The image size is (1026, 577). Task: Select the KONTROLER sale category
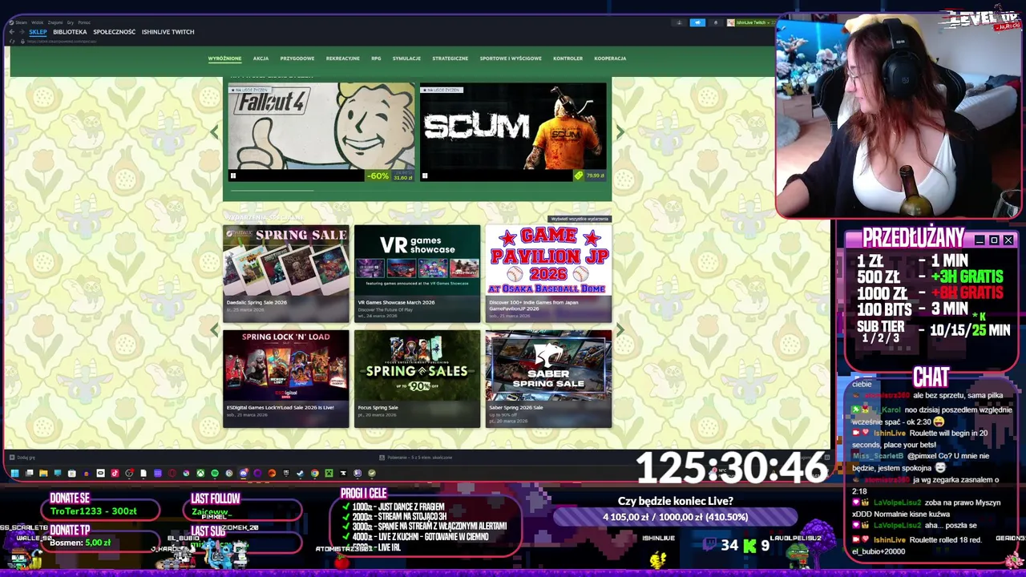(x=568, y=59)
